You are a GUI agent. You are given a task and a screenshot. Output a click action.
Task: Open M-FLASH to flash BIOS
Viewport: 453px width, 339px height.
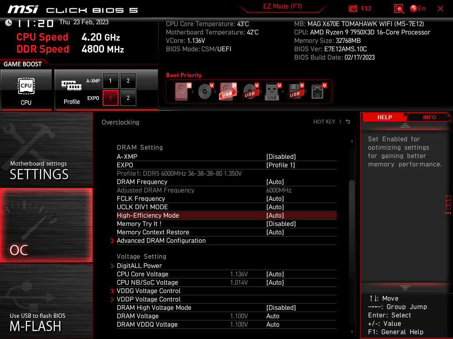click(x=46, y=301)
